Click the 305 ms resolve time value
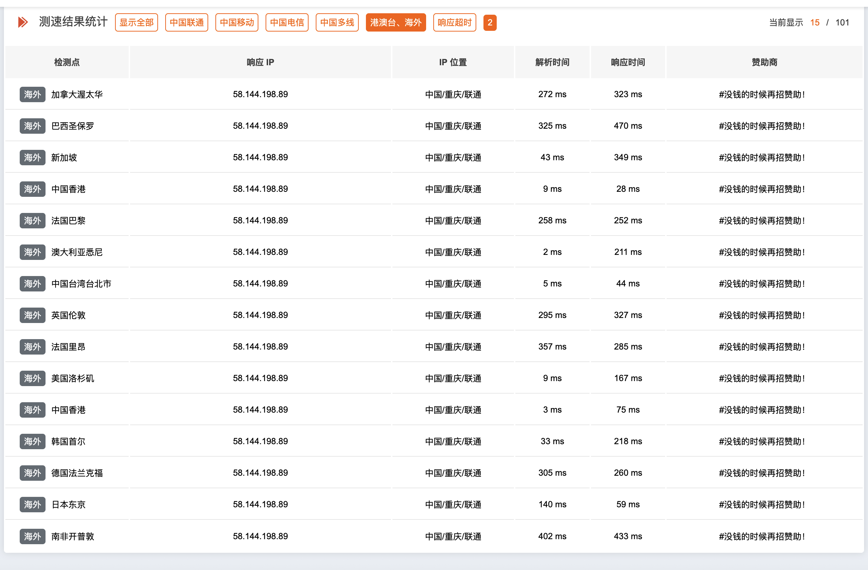868x570 pixels. click(x=552, y=473)
